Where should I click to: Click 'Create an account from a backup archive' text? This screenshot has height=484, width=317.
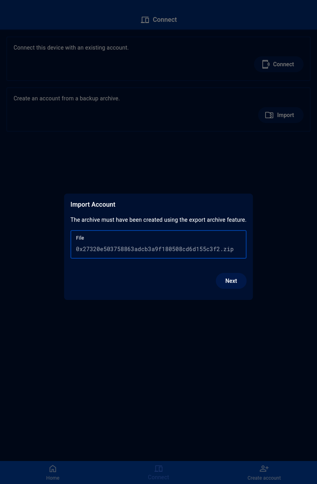tap(67, 98)
